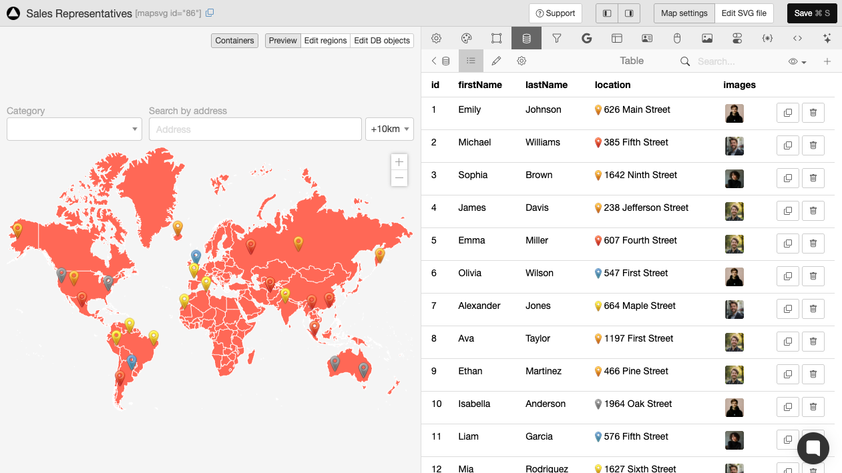Screen dimensions: 842x473
Task: Expand the +10km distance dropdown
Action: click(389, 129)
